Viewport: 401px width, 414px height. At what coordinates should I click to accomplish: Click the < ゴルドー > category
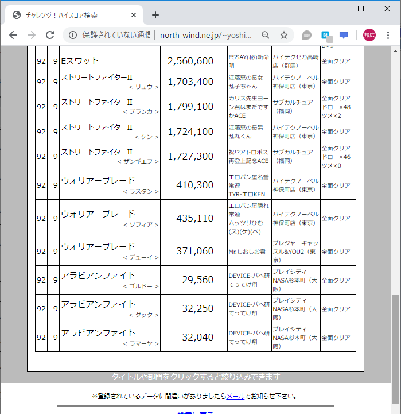[x=141, y=286]
